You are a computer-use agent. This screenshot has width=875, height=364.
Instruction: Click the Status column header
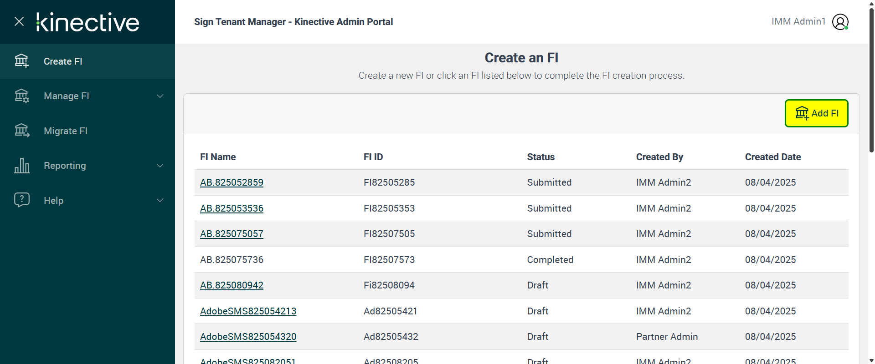click(540, 157)
